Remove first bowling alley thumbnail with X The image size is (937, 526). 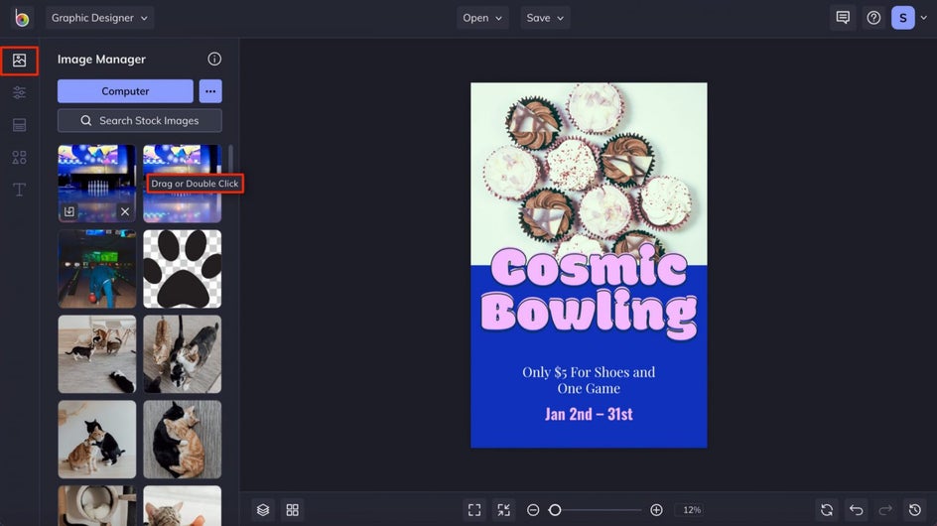pos(125,211)
